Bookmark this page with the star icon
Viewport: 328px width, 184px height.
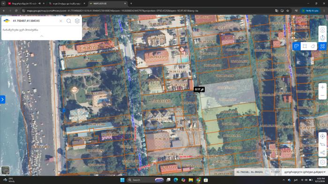pos(288,11)
